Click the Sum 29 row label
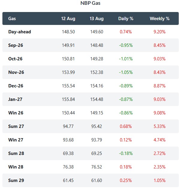Screen dimensions: 179x188 click(x=16, y=180)
